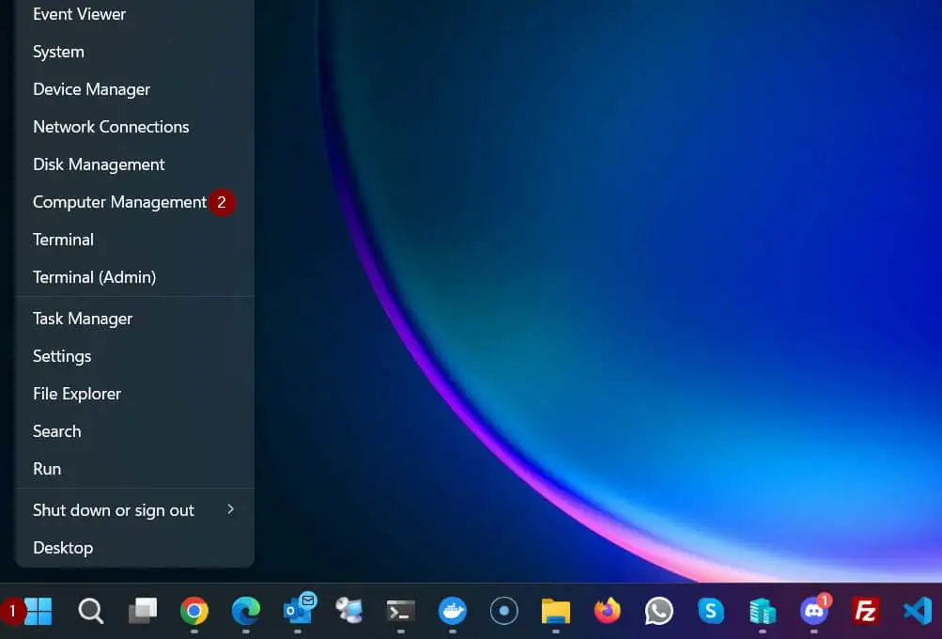Choose Desktop in the menu
This screenshot has height=639, width=942.
tap(134, 548)
